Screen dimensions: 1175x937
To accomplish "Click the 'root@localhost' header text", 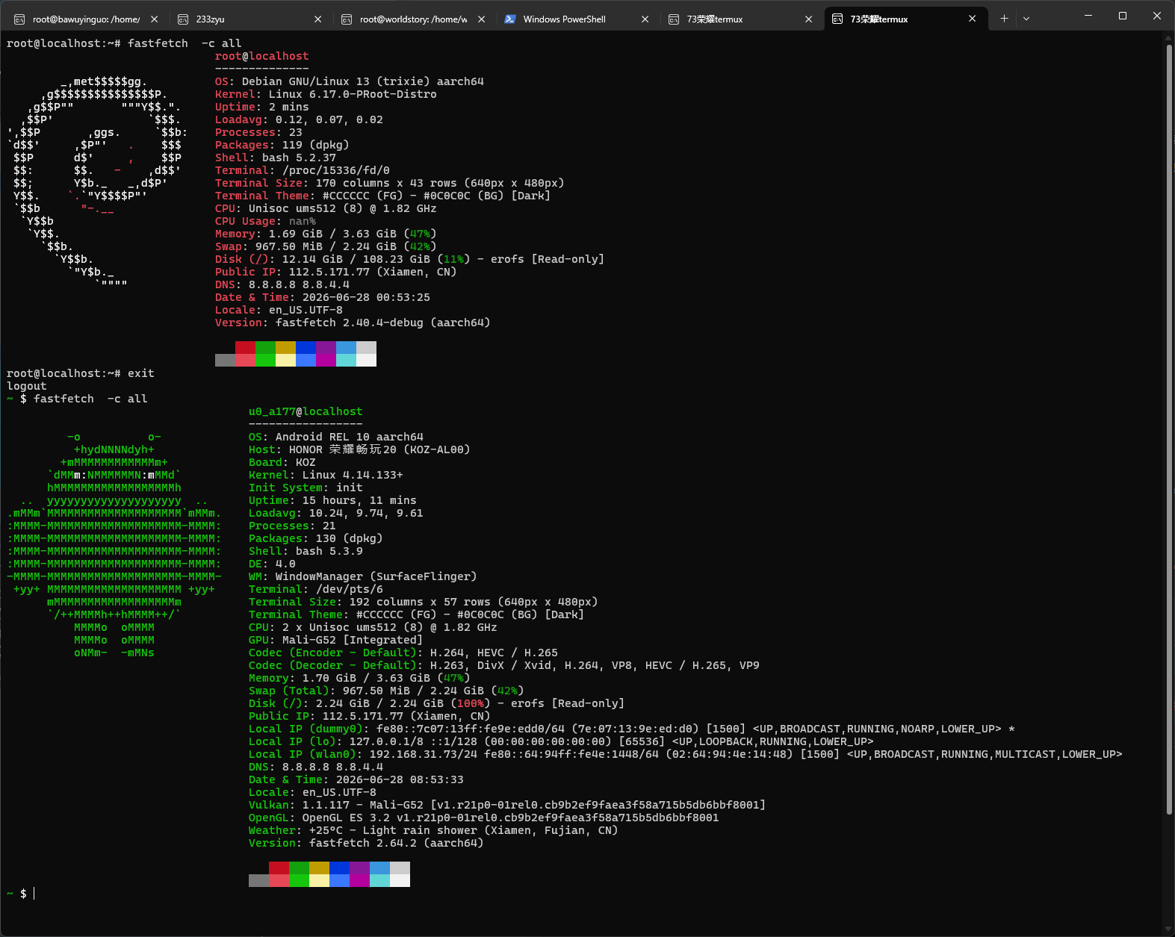I will pos(262,56).
